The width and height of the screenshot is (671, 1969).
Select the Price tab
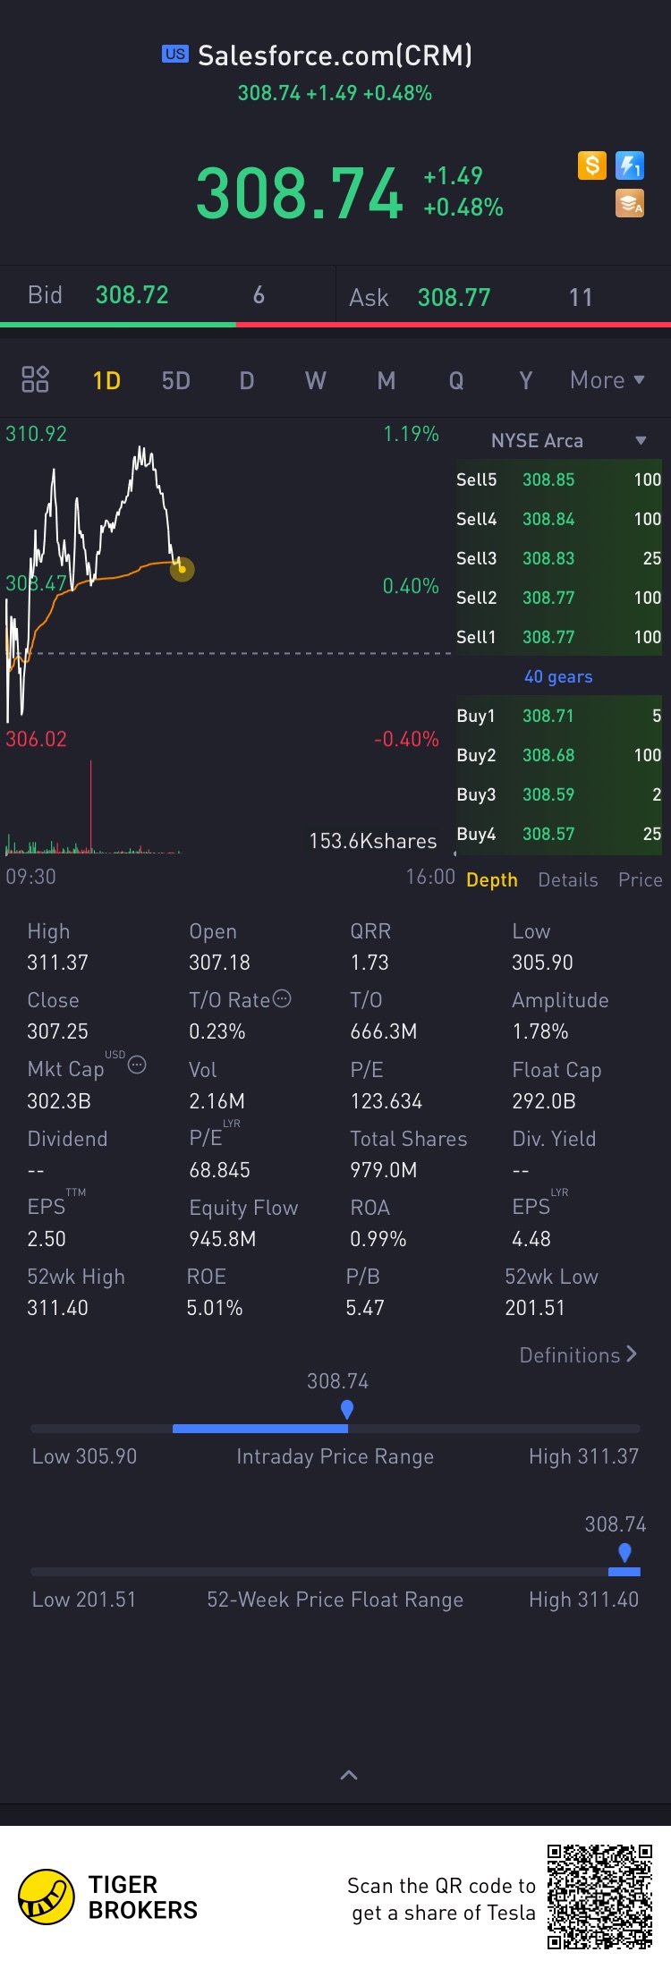(641, 879)
